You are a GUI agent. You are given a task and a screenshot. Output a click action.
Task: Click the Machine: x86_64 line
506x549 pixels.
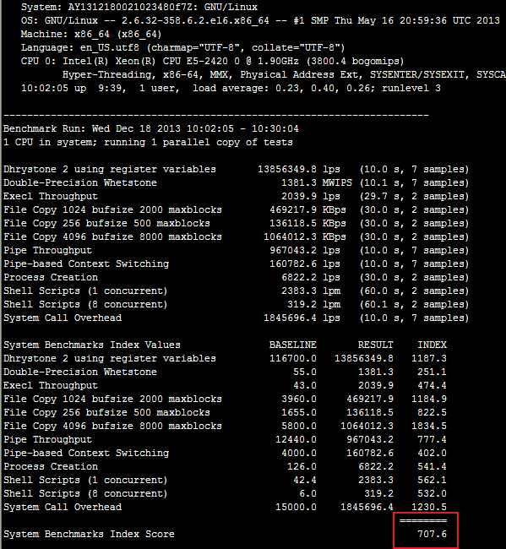(x=91, y=35)
